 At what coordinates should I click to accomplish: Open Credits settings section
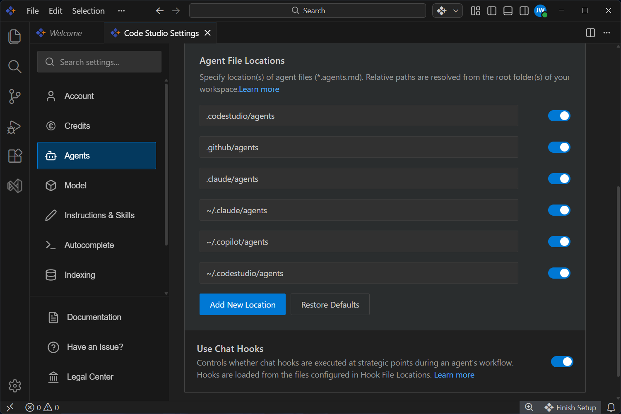click(96, 126)
